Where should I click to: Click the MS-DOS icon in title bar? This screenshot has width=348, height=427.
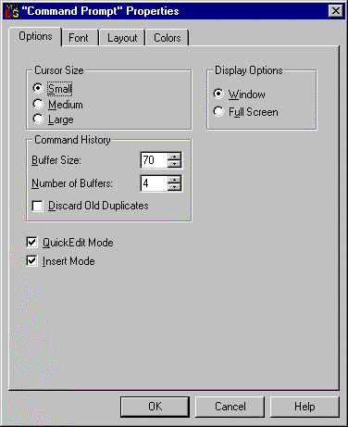tap(12, 11)
